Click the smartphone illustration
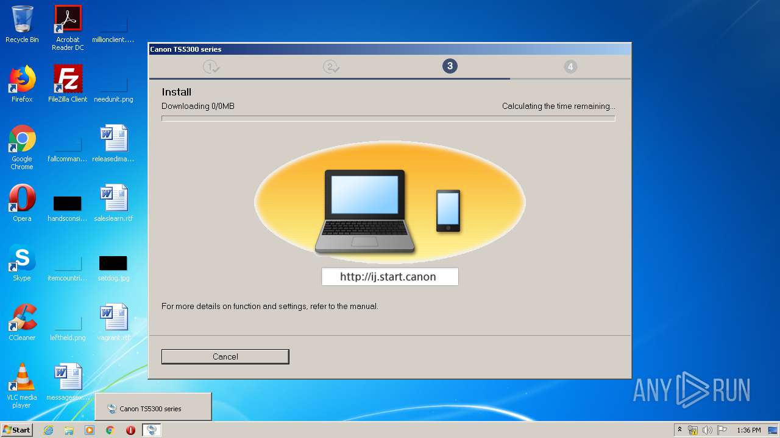This screenshot has height=438, width=780. coord(448,211)
